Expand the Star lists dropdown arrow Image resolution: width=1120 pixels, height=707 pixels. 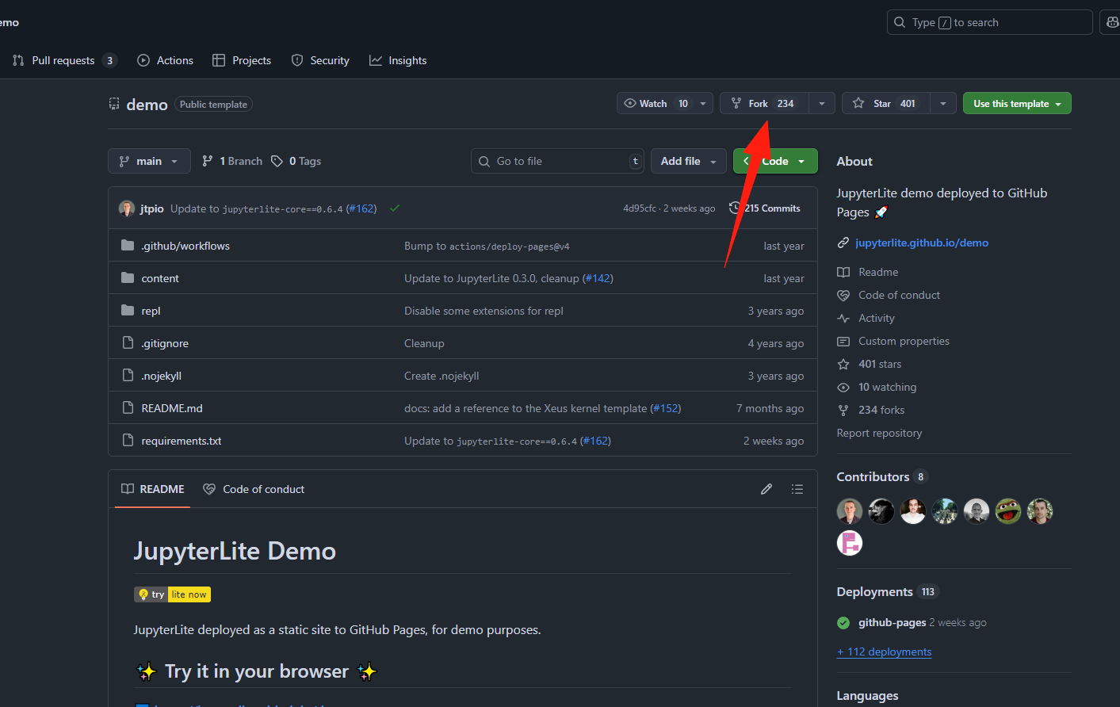coord(943,103)
